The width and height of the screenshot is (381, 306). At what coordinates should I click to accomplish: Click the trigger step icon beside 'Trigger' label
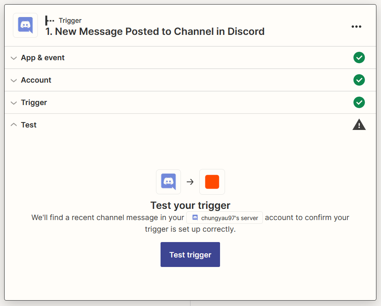click(50, 20)
